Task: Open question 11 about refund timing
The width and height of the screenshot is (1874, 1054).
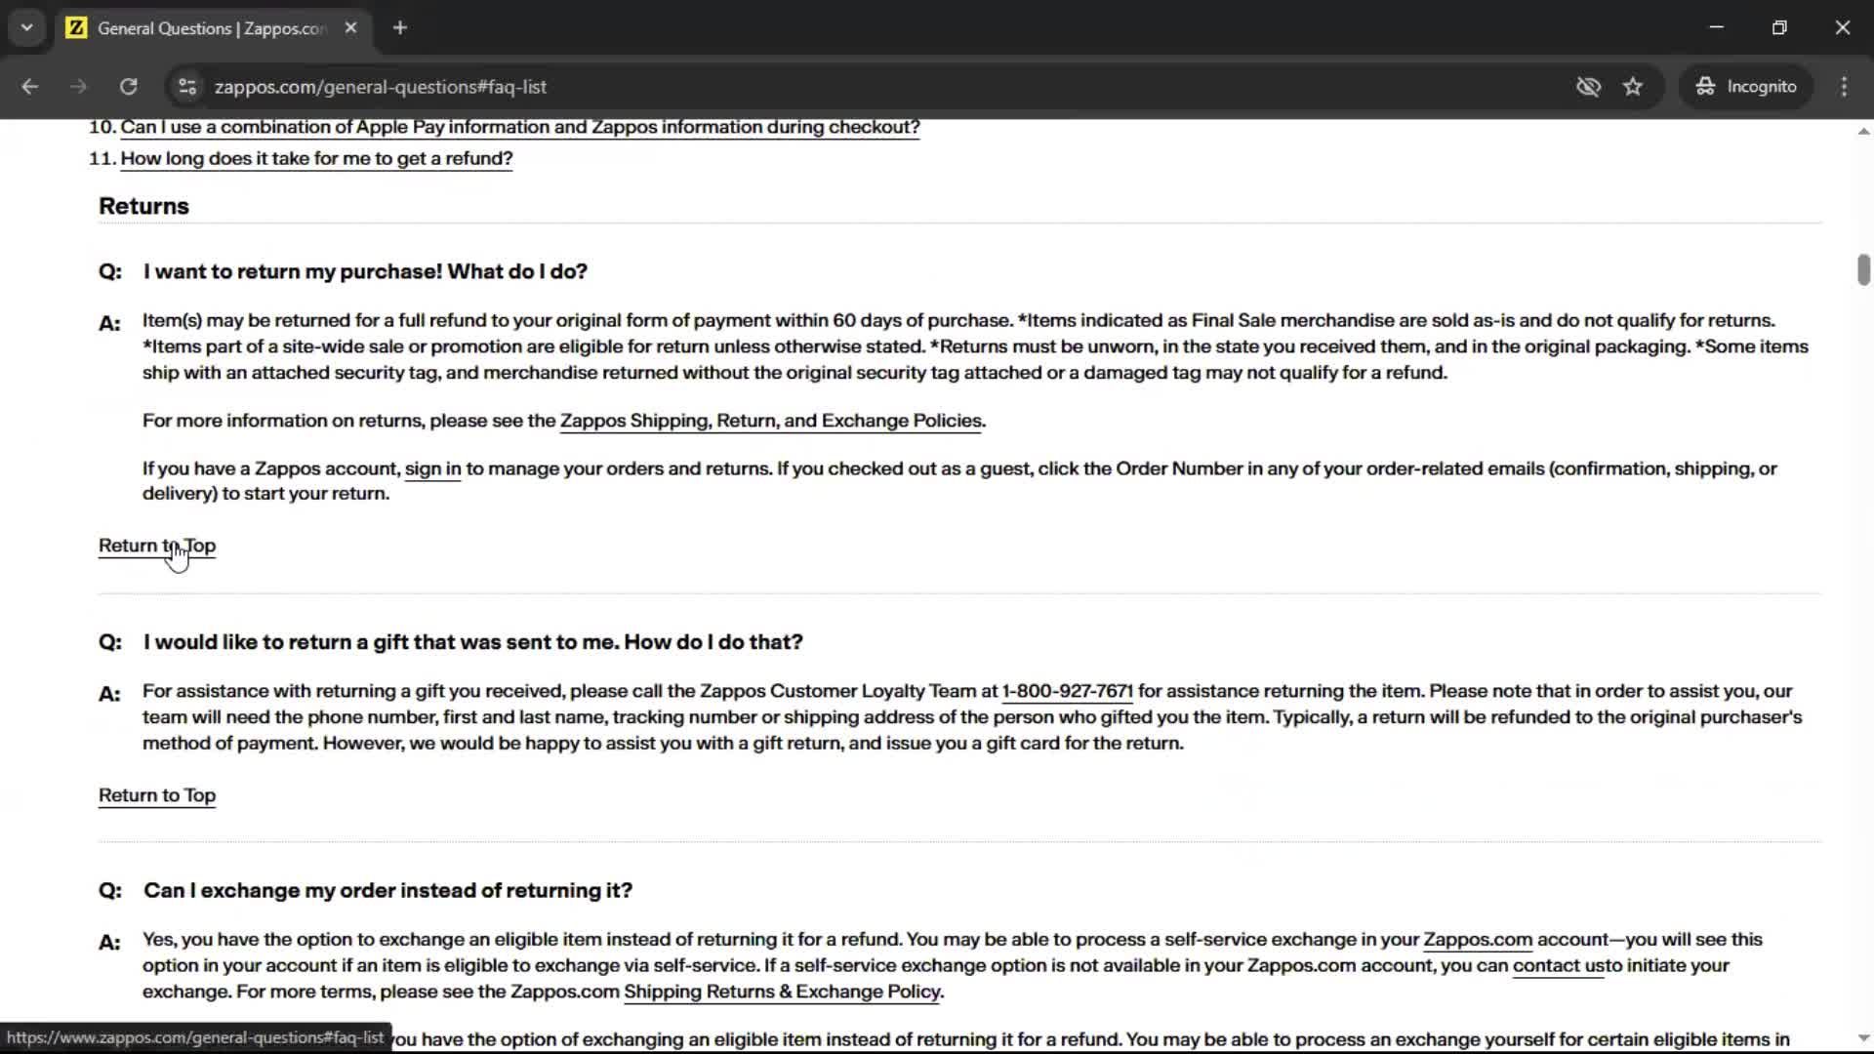Action: (x=316, y=158)
